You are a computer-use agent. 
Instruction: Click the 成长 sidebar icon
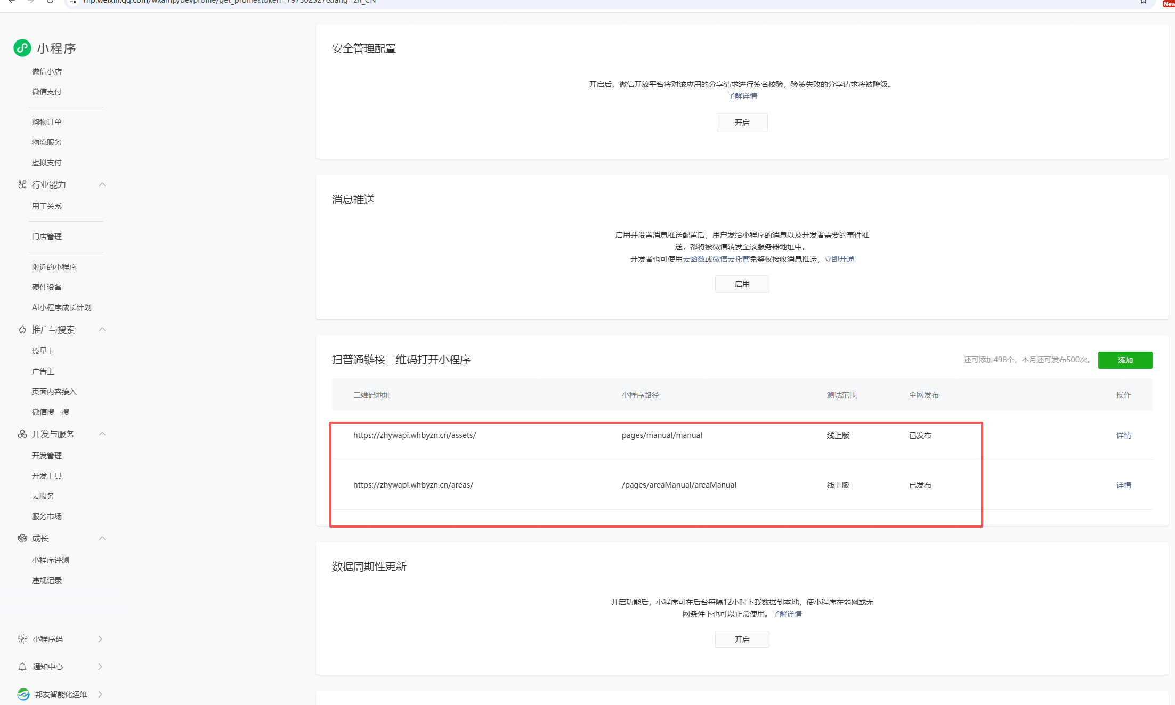[22, 538]
